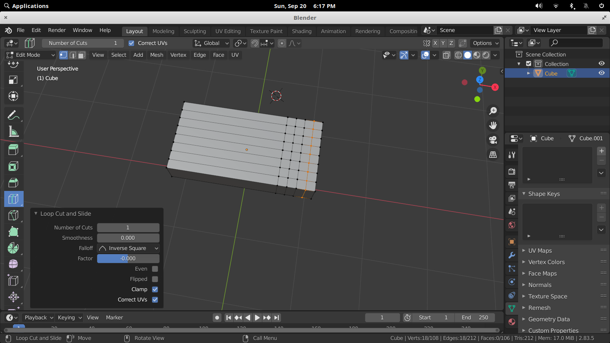
Task: Select the Extrude Region tool
Action: [13, 150]
